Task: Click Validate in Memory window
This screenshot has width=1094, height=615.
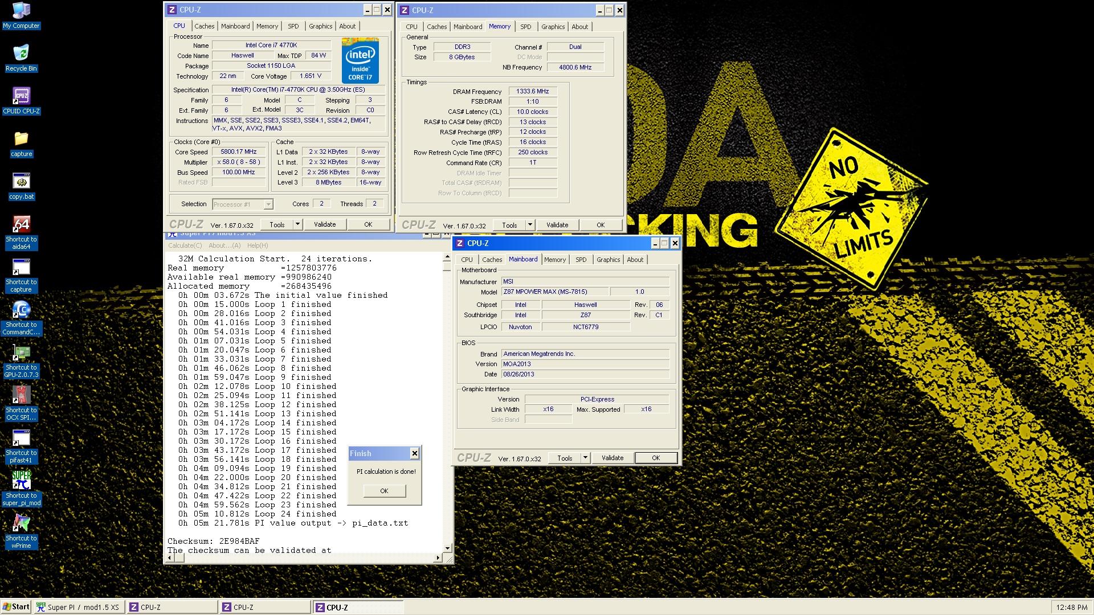Action: [557, 225]
